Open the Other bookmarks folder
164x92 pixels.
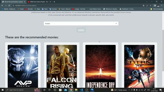(x=157, y=9)
